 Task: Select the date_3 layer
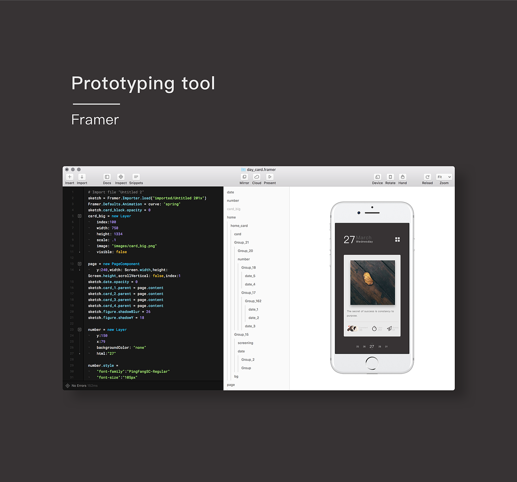click(x=250, y=326)
